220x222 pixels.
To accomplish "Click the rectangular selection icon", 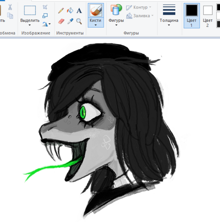I will point(30,10).
